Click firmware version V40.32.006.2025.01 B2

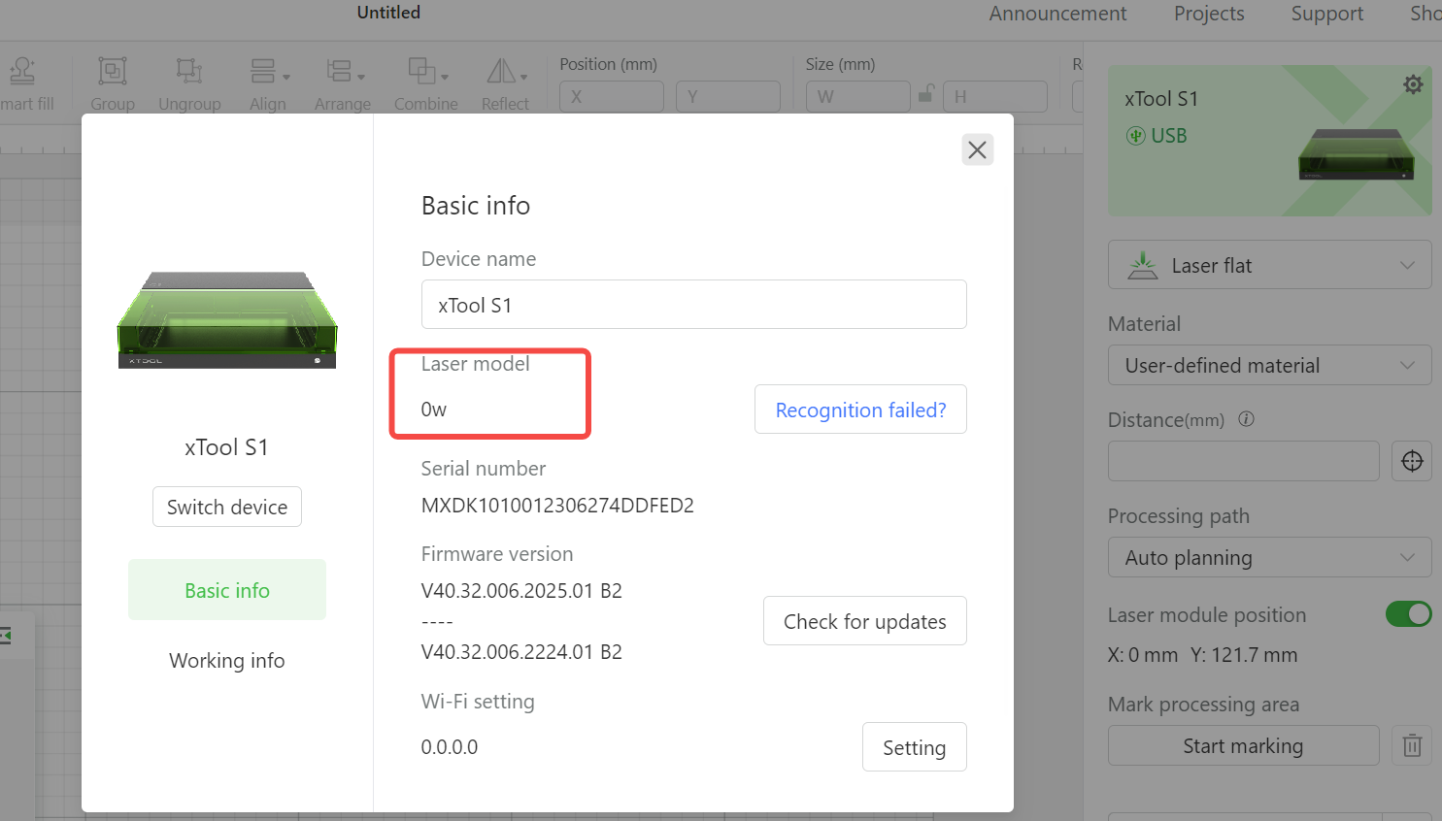pyautogui.click(x=521, y=591)
